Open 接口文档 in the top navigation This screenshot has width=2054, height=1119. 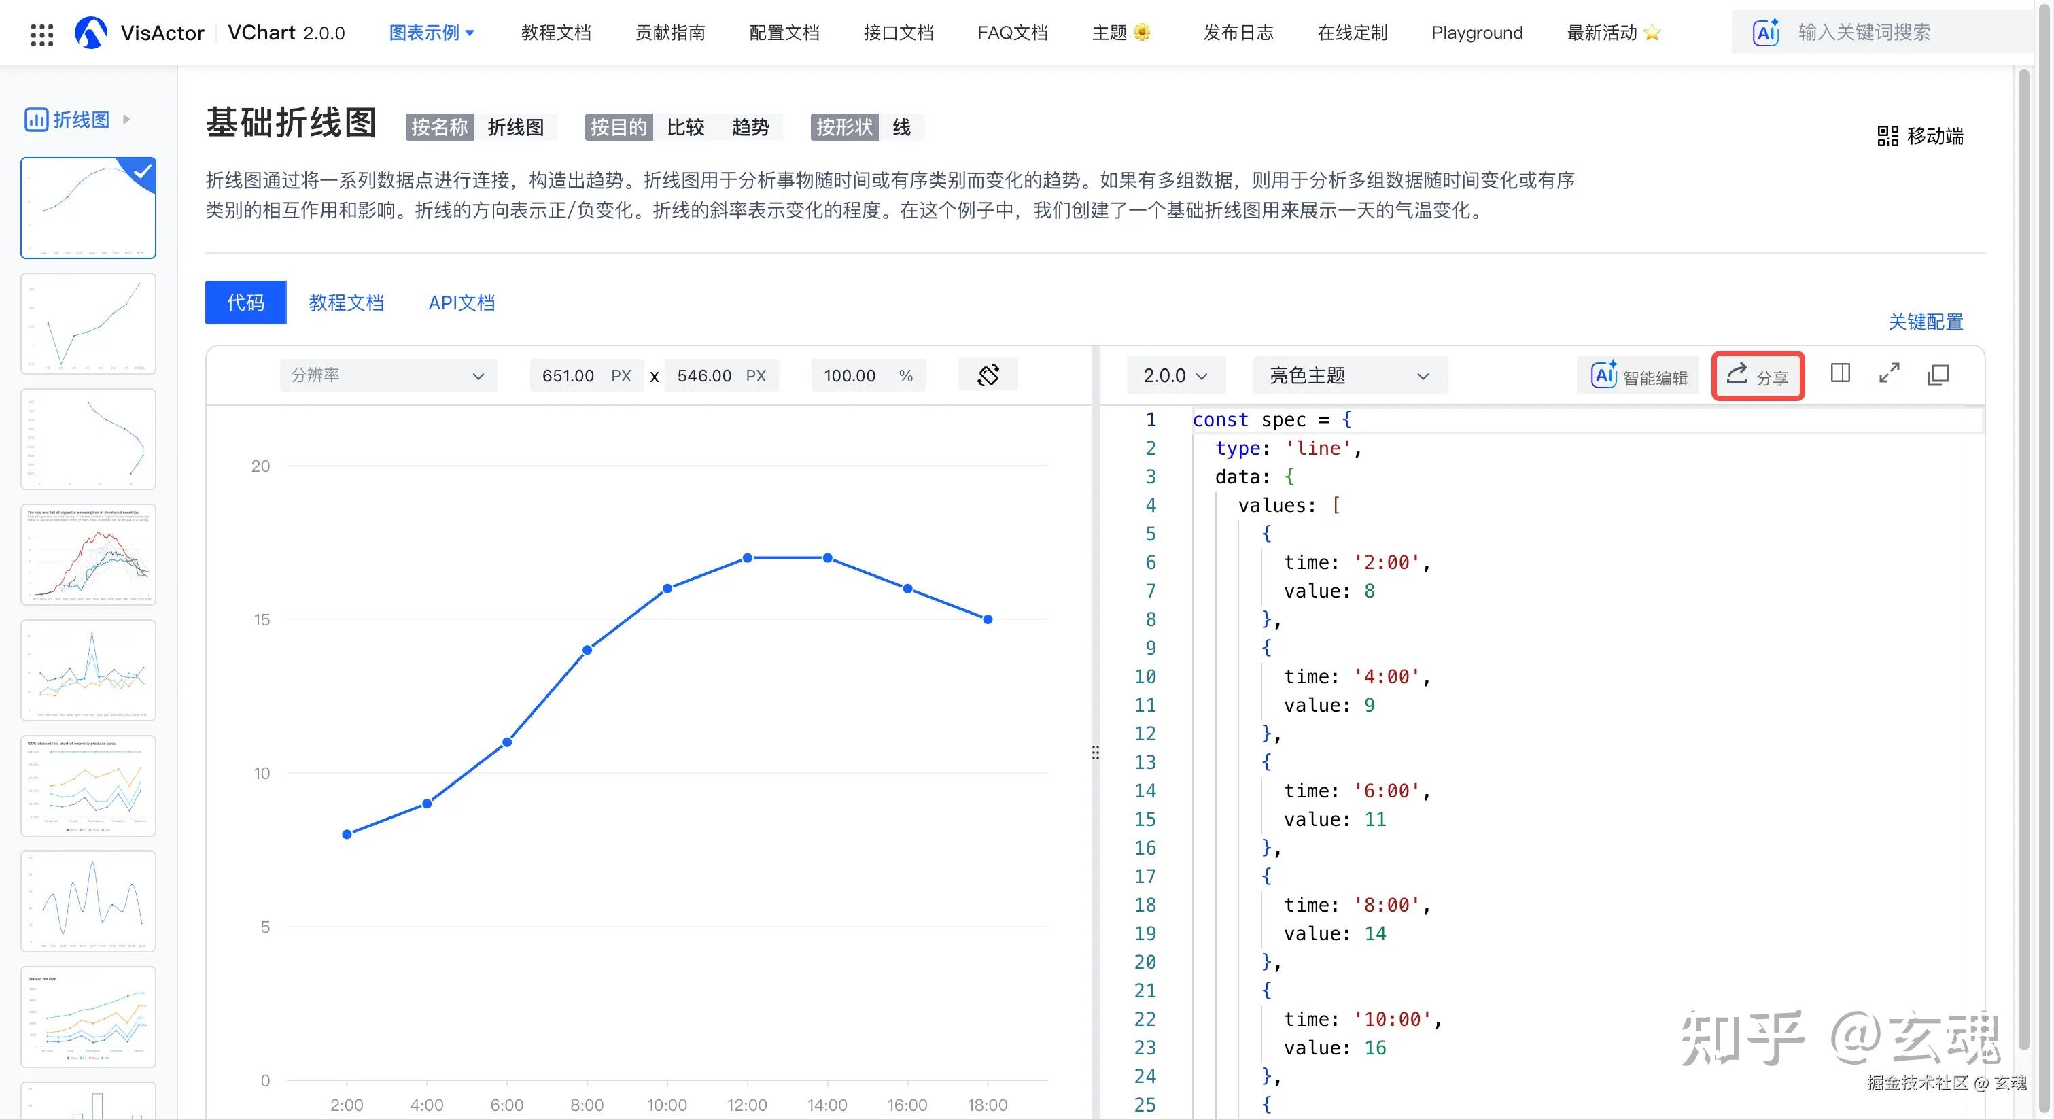pyautogui.click(x=898, y=33)
